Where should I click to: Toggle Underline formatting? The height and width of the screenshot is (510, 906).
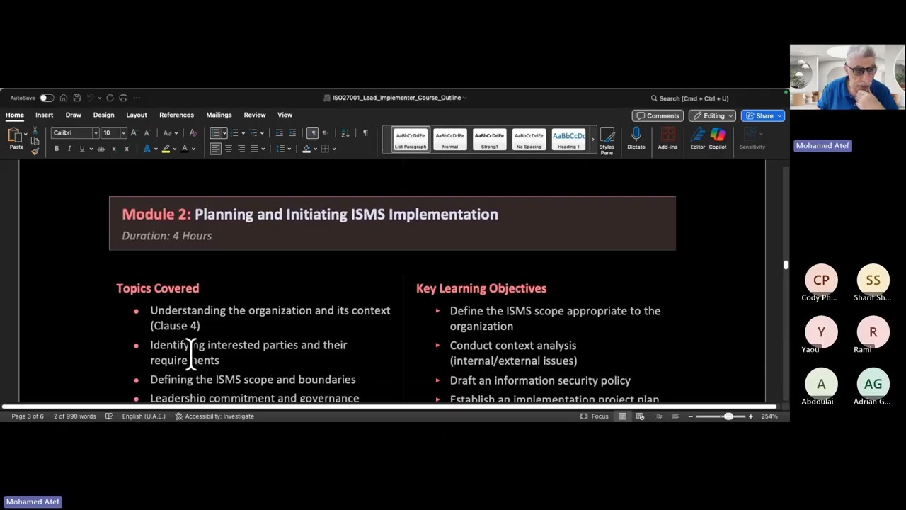click(x=82, y=149)
